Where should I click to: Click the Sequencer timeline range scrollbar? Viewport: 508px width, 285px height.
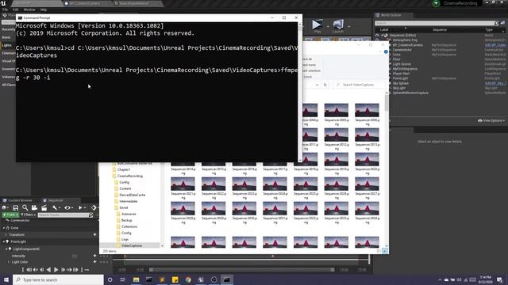241,269
